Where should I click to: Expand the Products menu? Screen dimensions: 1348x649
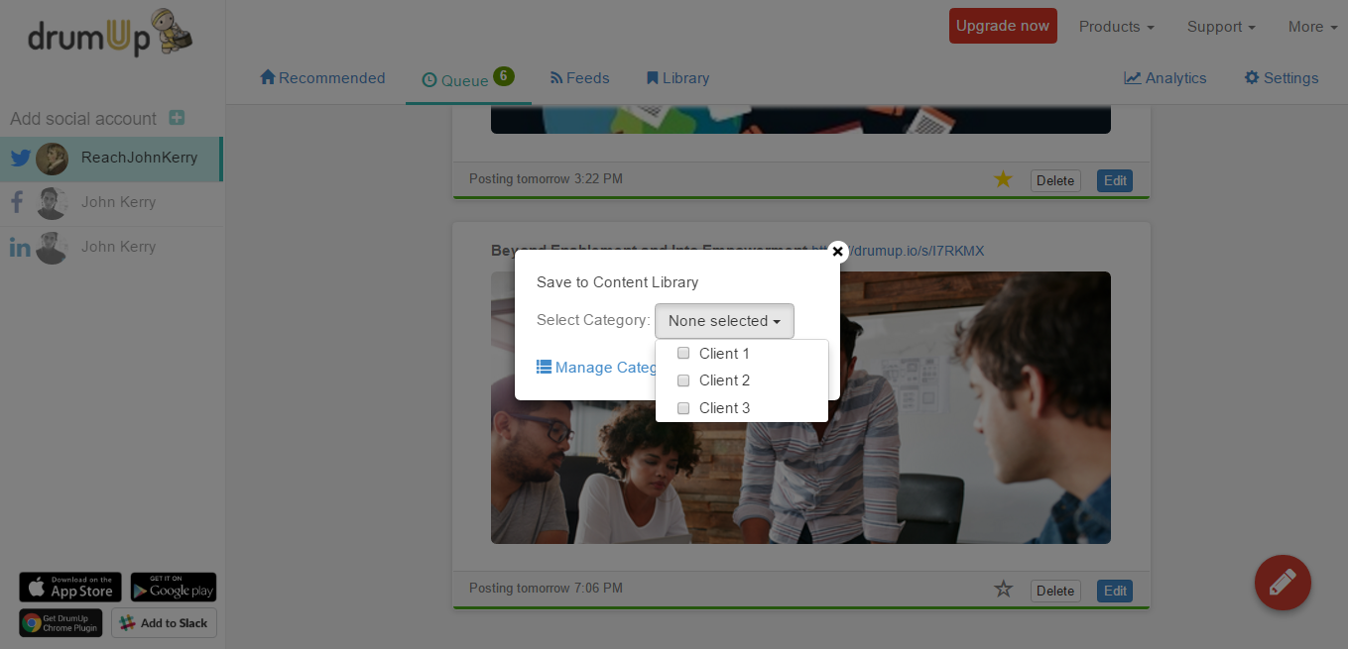click(x=1116, y=27)
